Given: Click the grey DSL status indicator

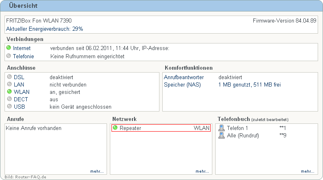Looking at the screenshot, I should point(9,77).
